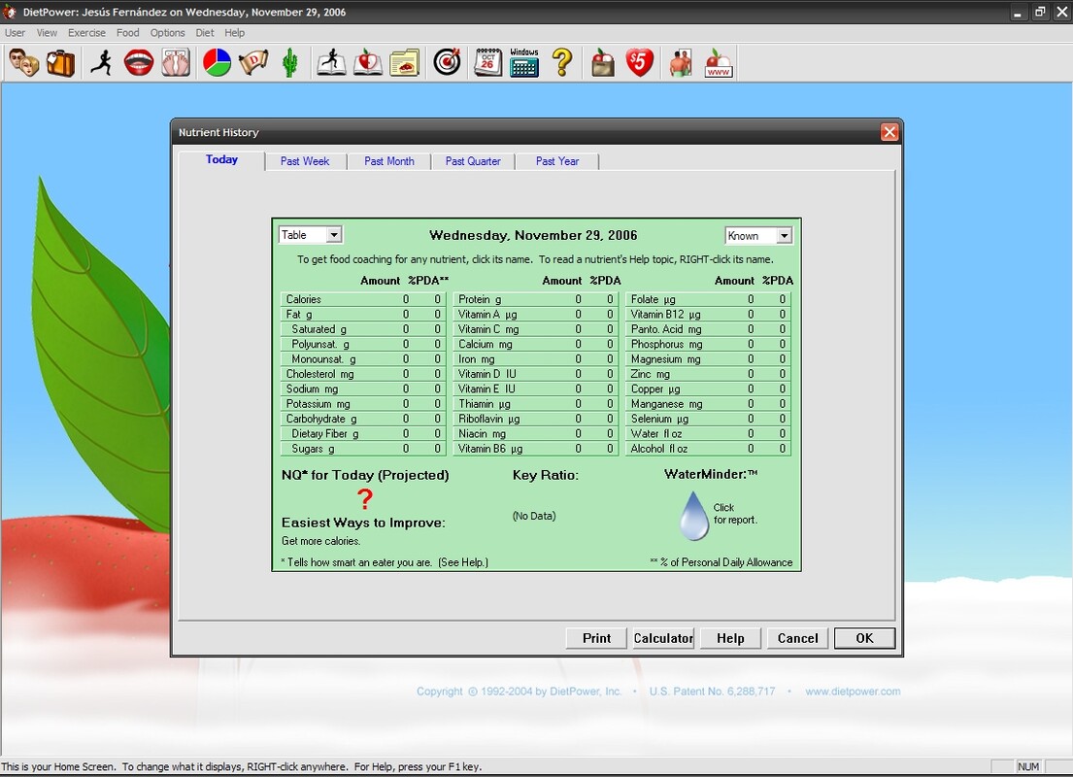The height and width of the screenshot is (777, 1073).
Task: Click the Help button in the dialog
Action: pos(730,638)
